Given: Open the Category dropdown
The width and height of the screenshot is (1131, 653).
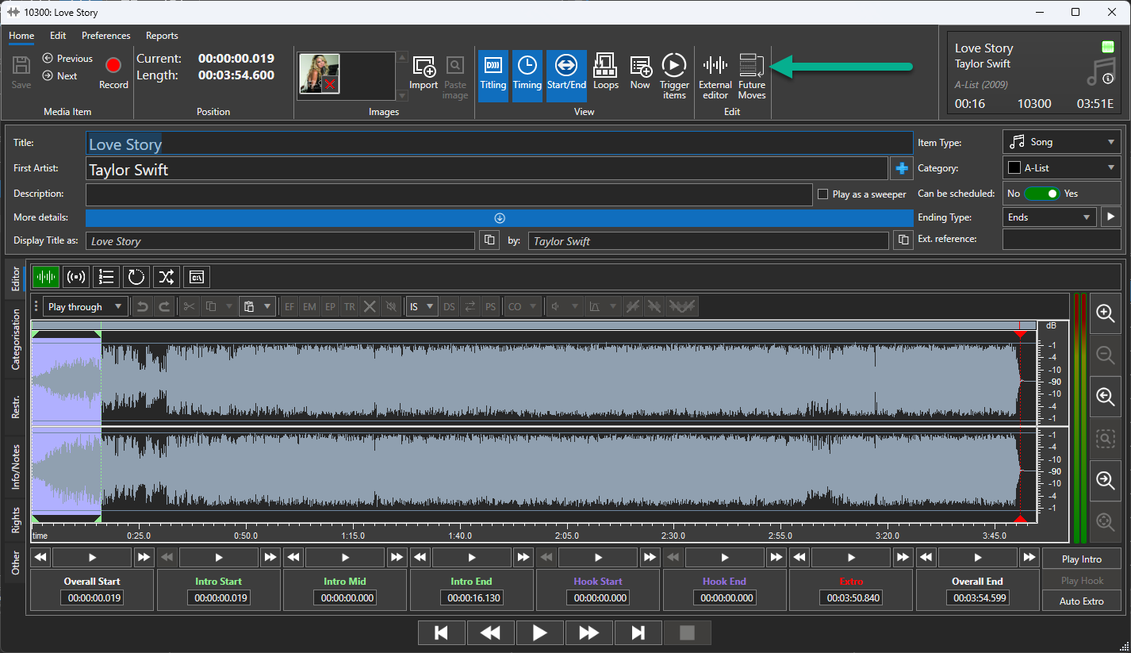Looking at the screenshot, I should tap(1062, 168).
